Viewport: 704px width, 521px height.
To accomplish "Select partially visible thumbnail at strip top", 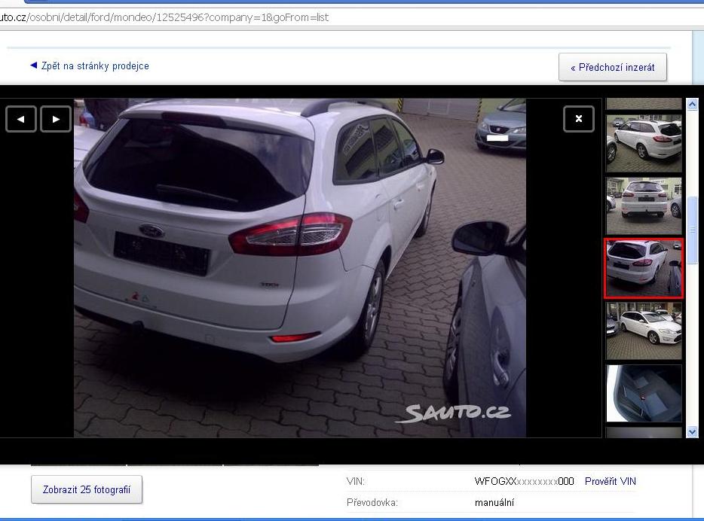I will tap(644, 104).
